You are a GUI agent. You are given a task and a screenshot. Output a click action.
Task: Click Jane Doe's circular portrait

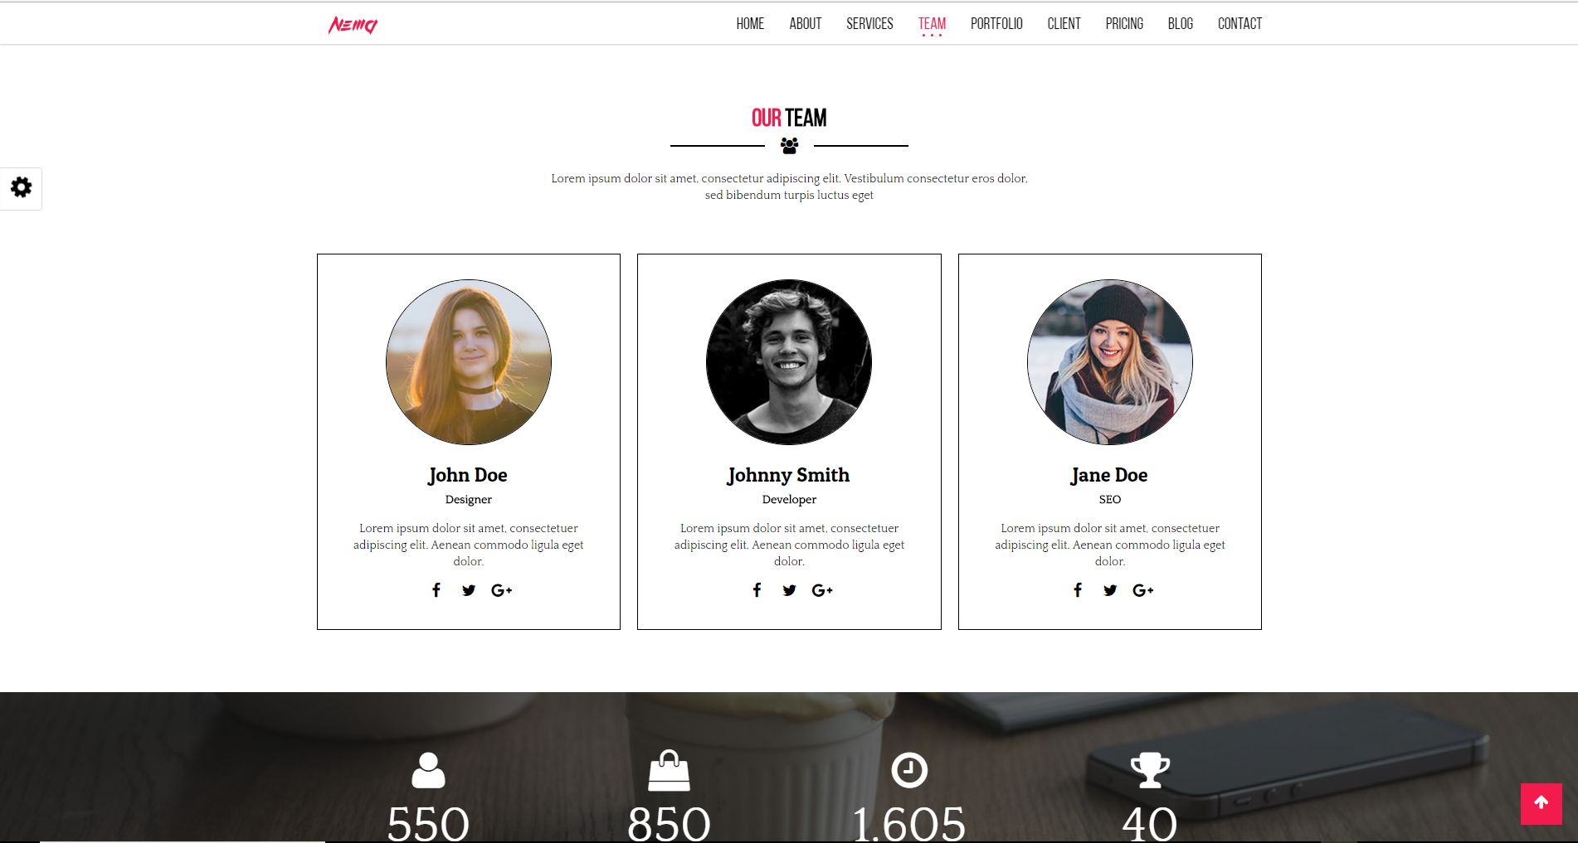point(1110,362)
